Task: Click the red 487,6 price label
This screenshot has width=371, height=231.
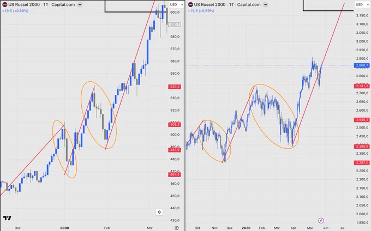Action: click(x=175, y=150)
